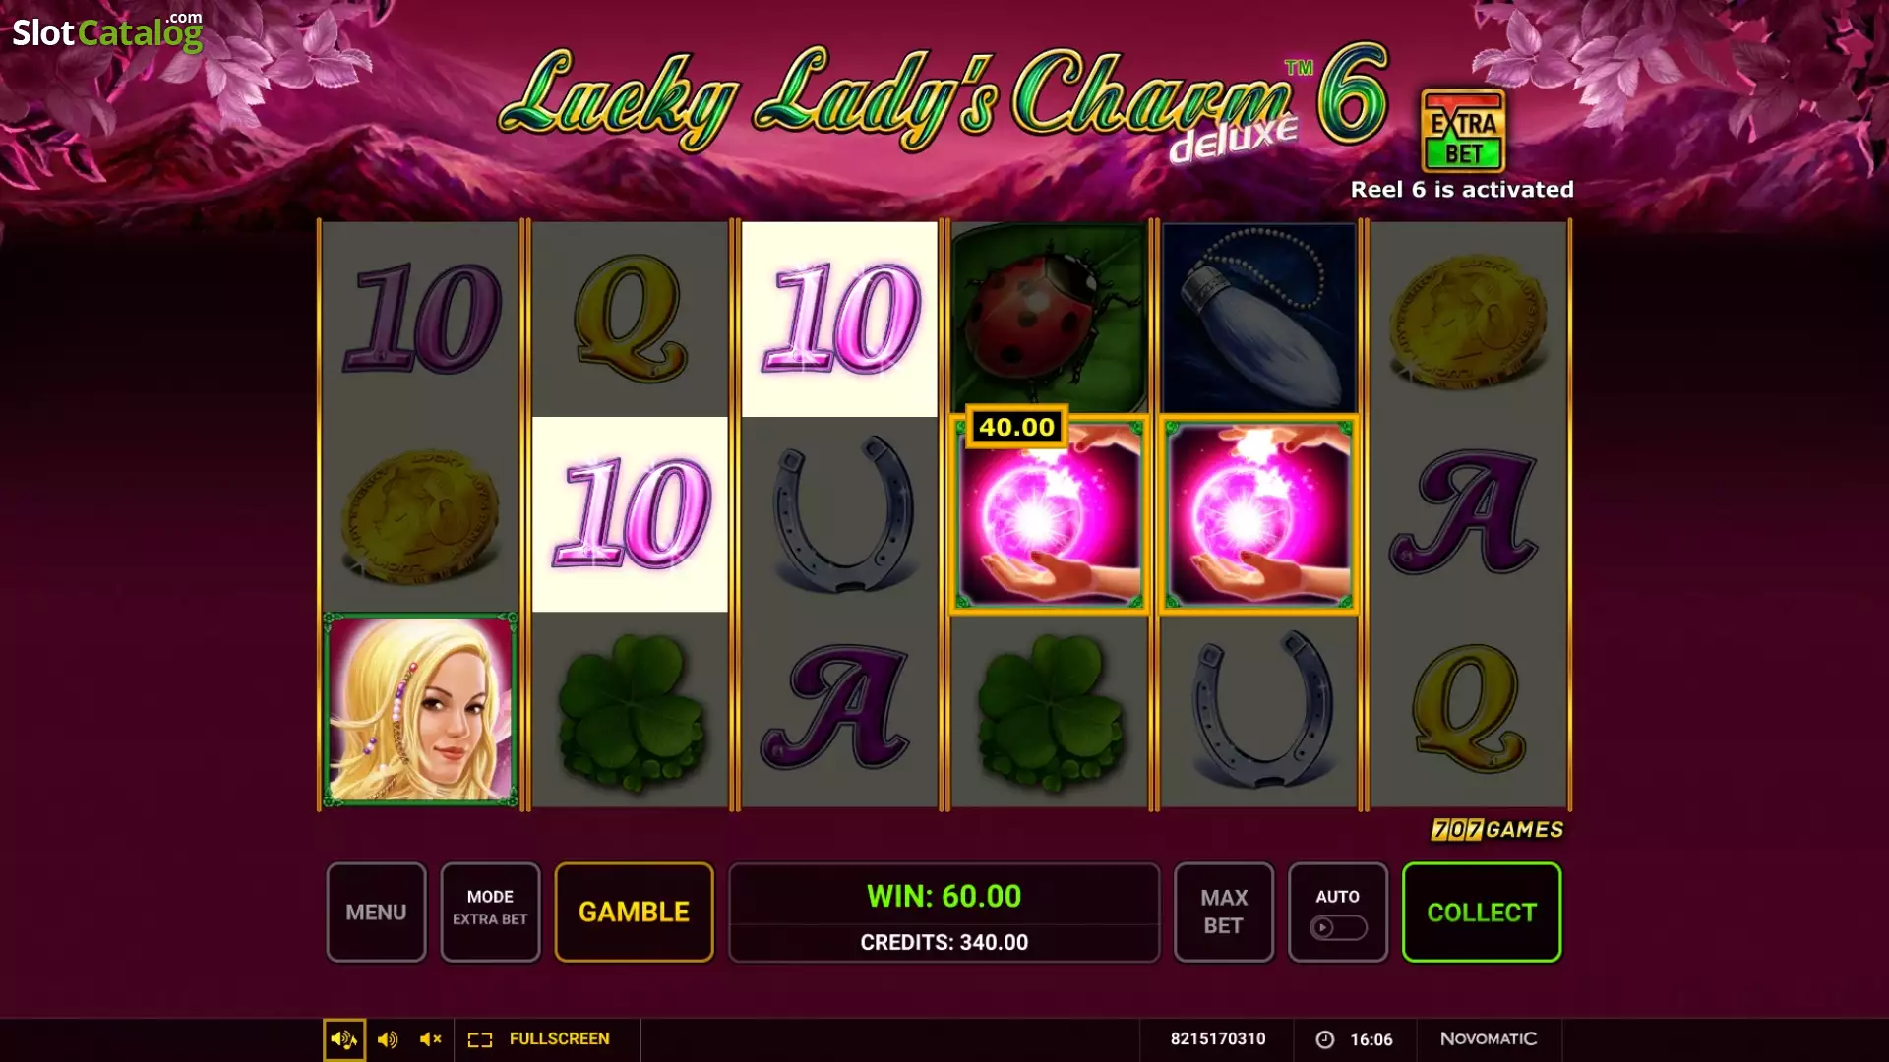Click the rabbit foot charm symbol

pyautogui.click(x=1259, y=318)
